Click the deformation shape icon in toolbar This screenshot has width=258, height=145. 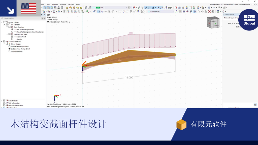click(x=102, y=11)
